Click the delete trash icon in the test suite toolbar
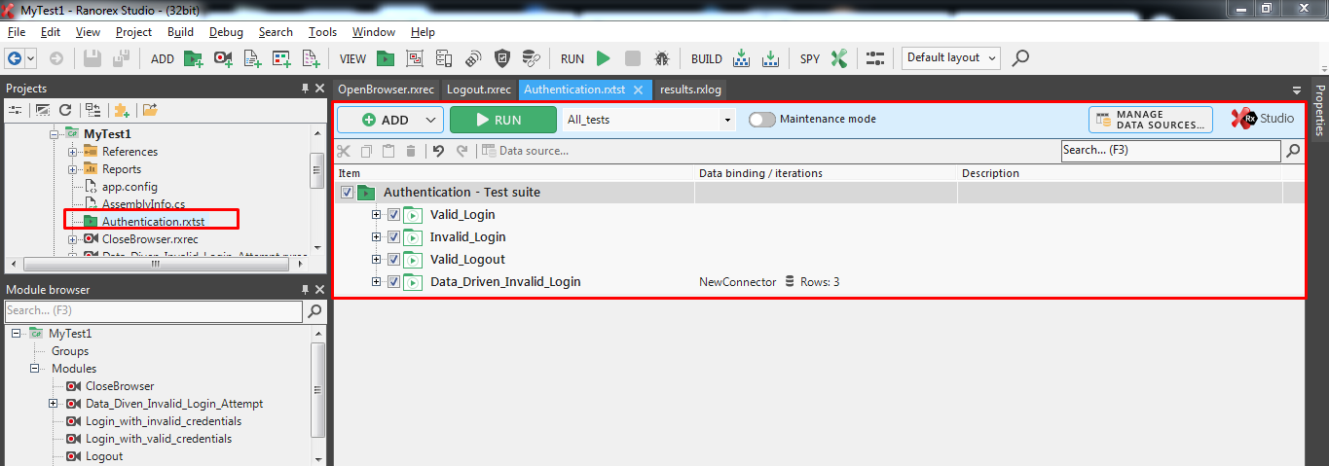Viewport: 1329px width, 466px height. pyautogui.click(x=411, y=151)
